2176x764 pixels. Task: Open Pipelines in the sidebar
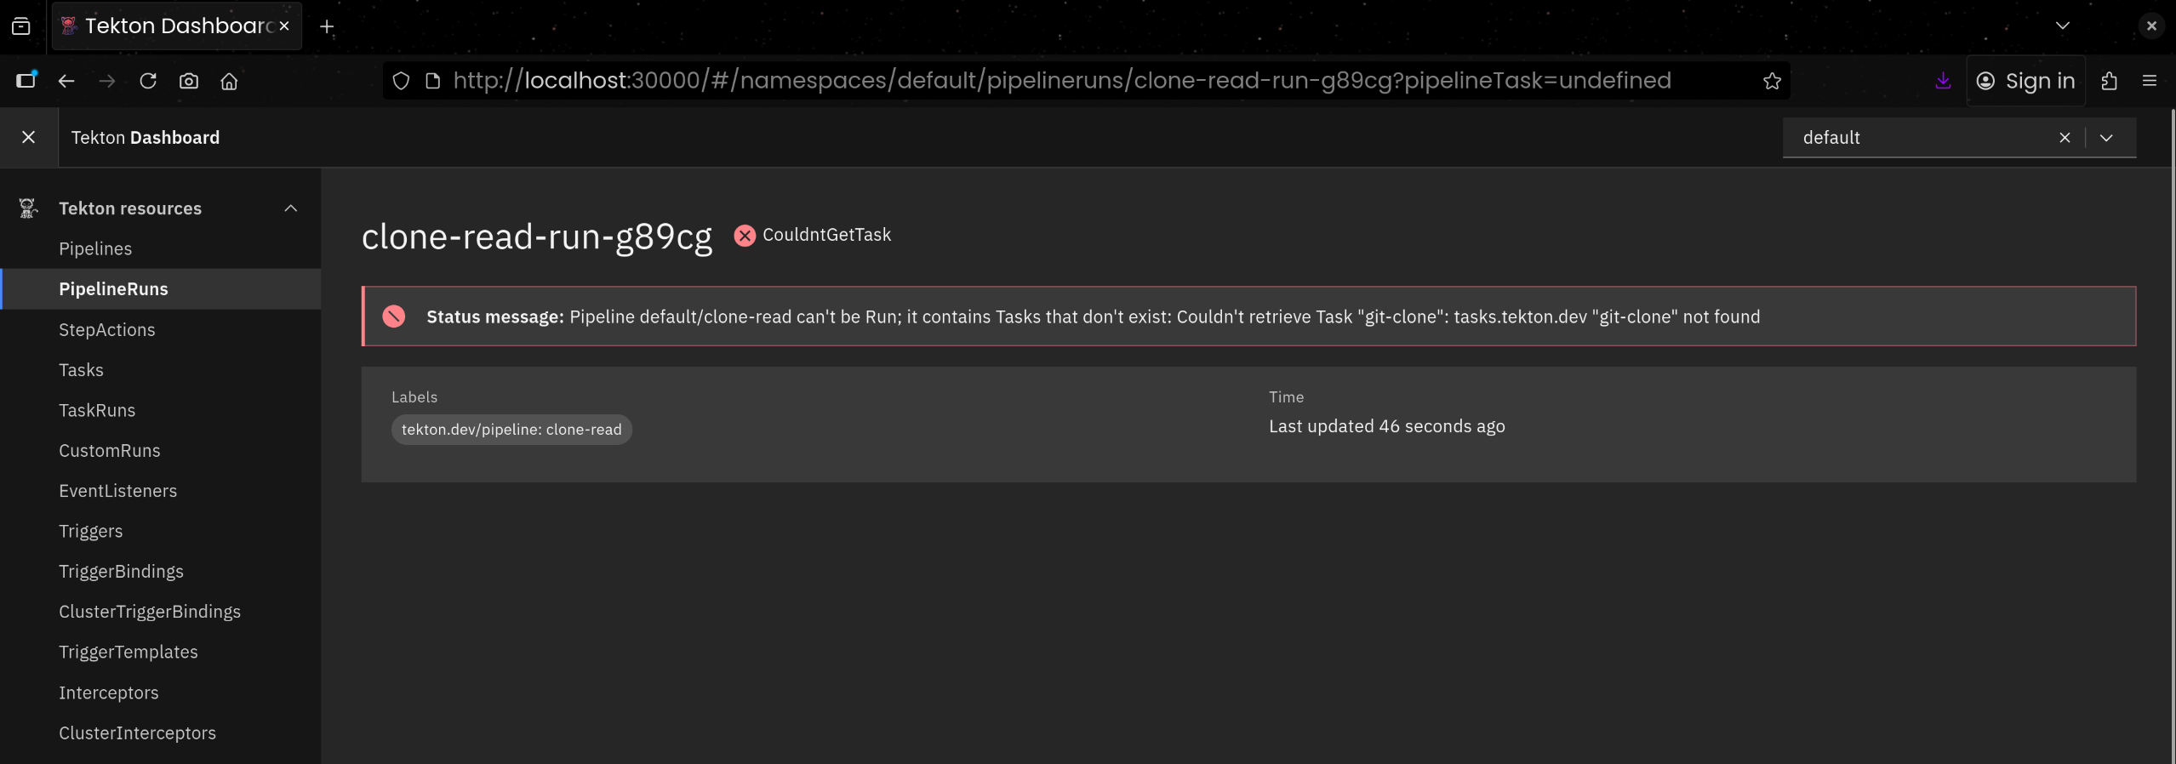95,248
